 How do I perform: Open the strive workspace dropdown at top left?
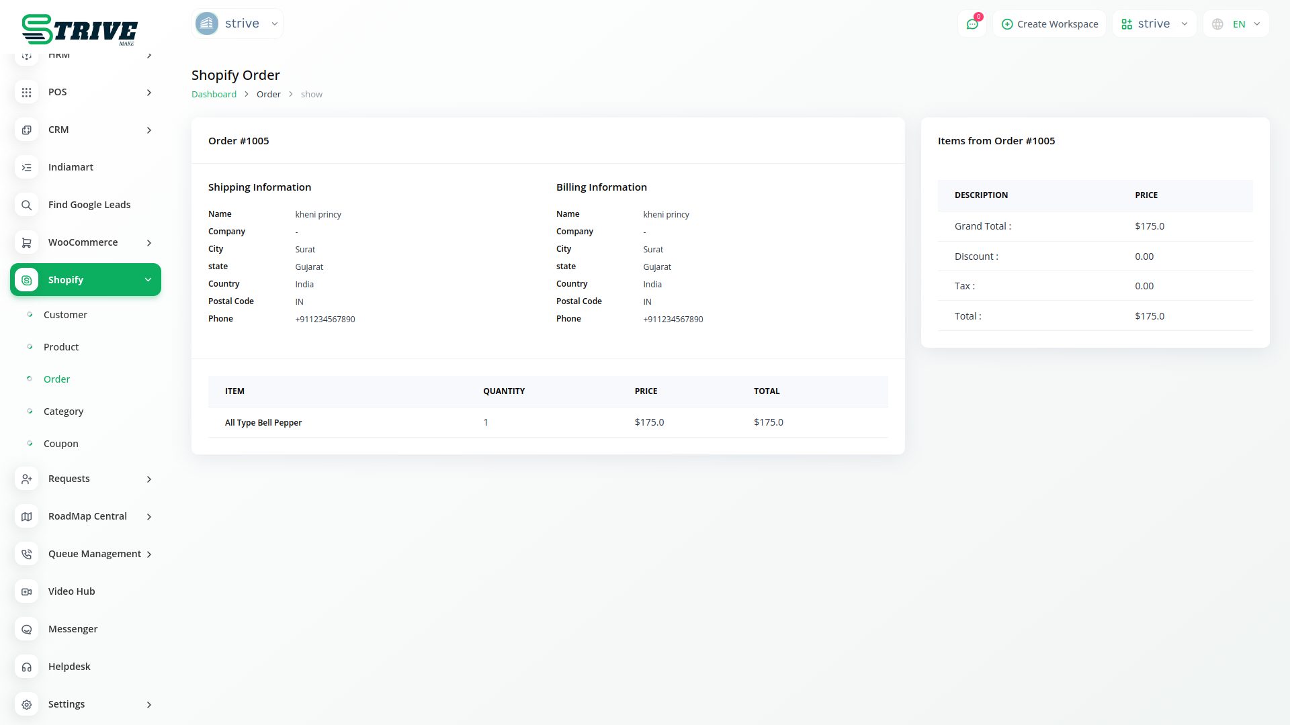pyautogui.click(x=237, y=24)
